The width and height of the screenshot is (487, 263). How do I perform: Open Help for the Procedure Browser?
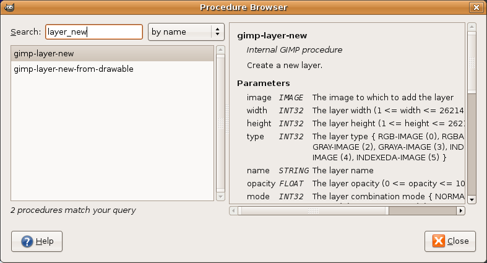[x=37, y=241]
